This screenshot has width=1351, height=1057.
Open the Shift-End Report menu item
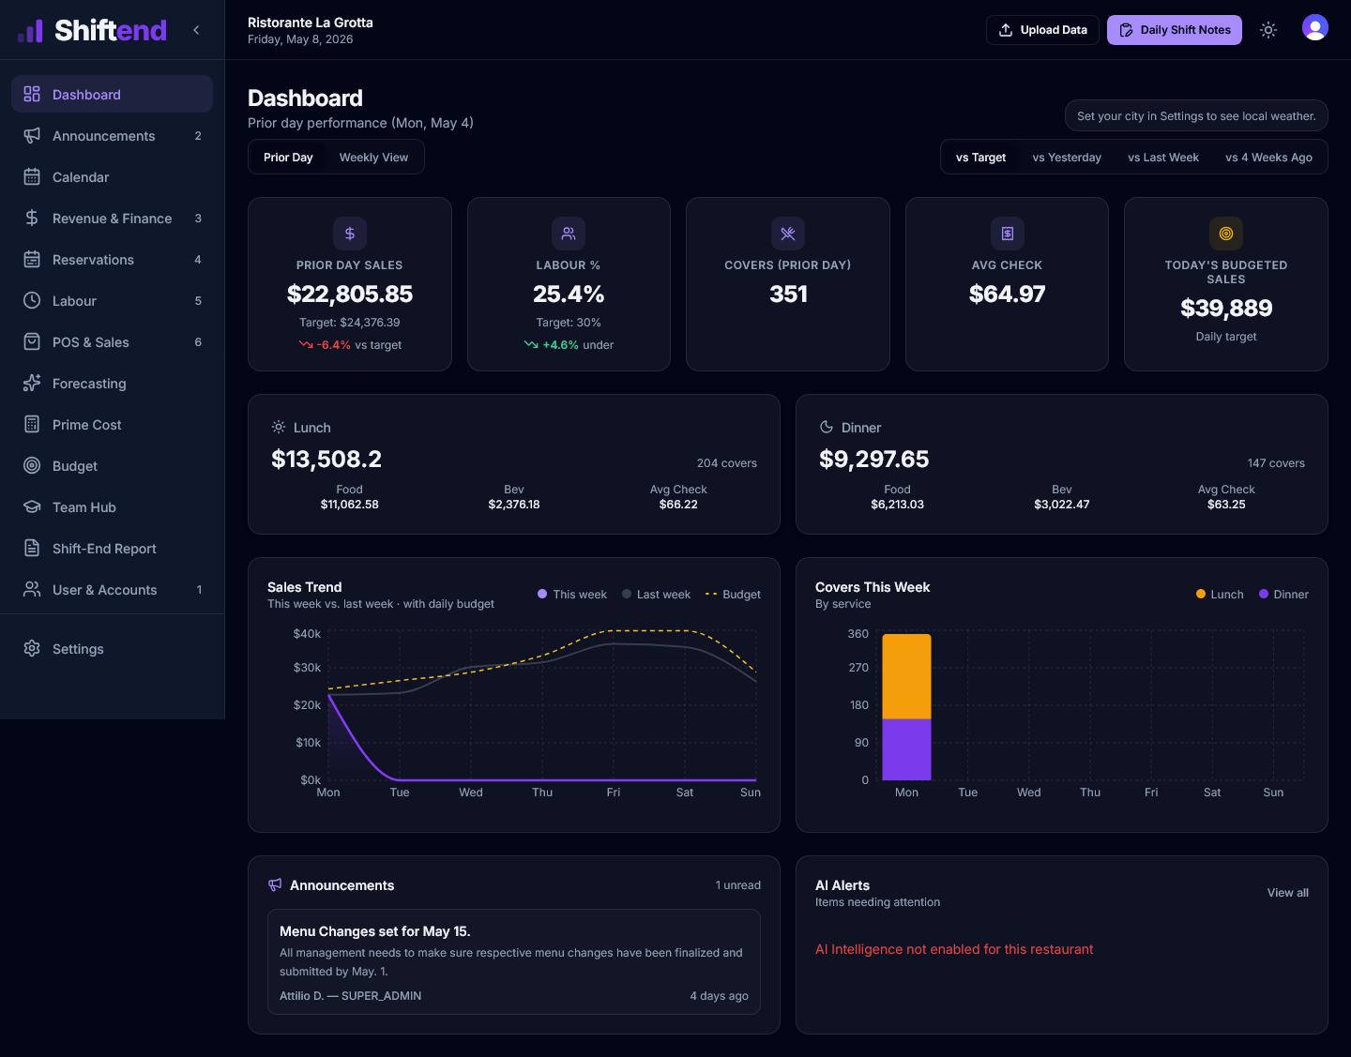113,549
